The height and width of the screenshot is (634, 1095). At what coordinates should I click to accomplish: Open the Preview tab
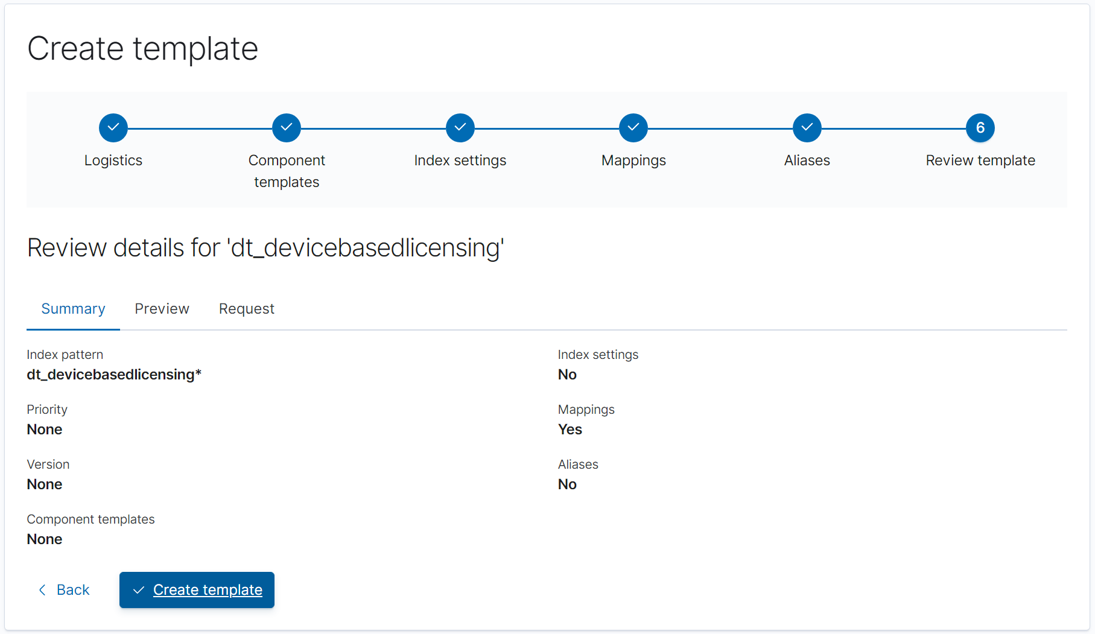(x=162, y=309)
